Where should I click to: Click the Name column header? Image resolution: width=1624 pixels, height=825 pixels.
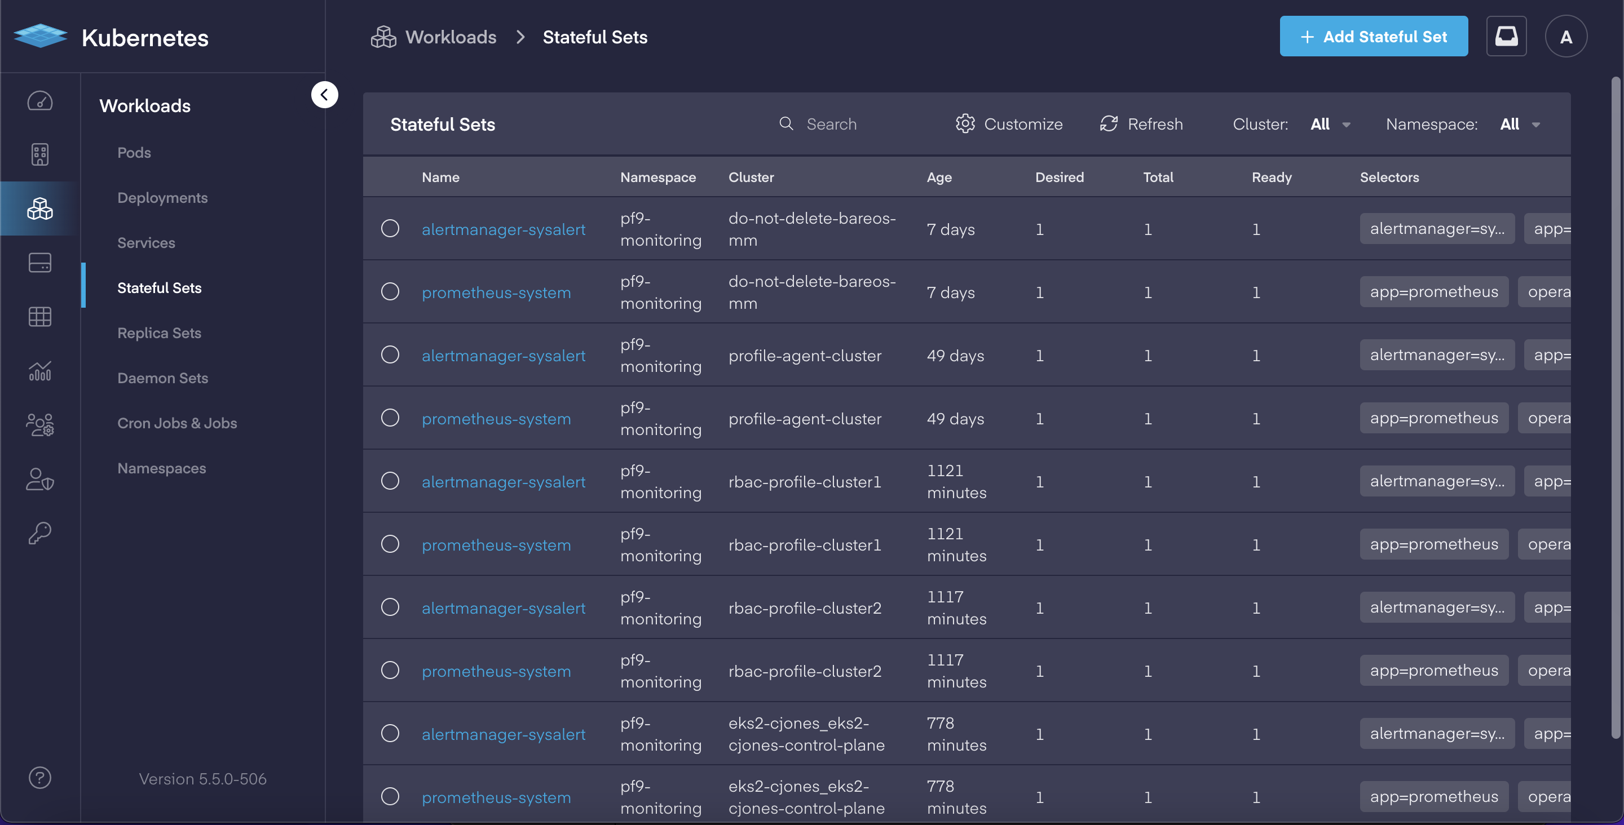[x=440, y=177]
